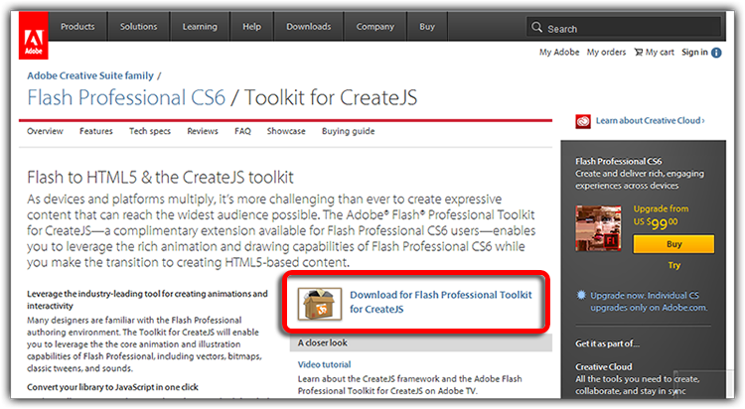Open the Video tutorial link
The image size is (745, 409).
(324, 364)
